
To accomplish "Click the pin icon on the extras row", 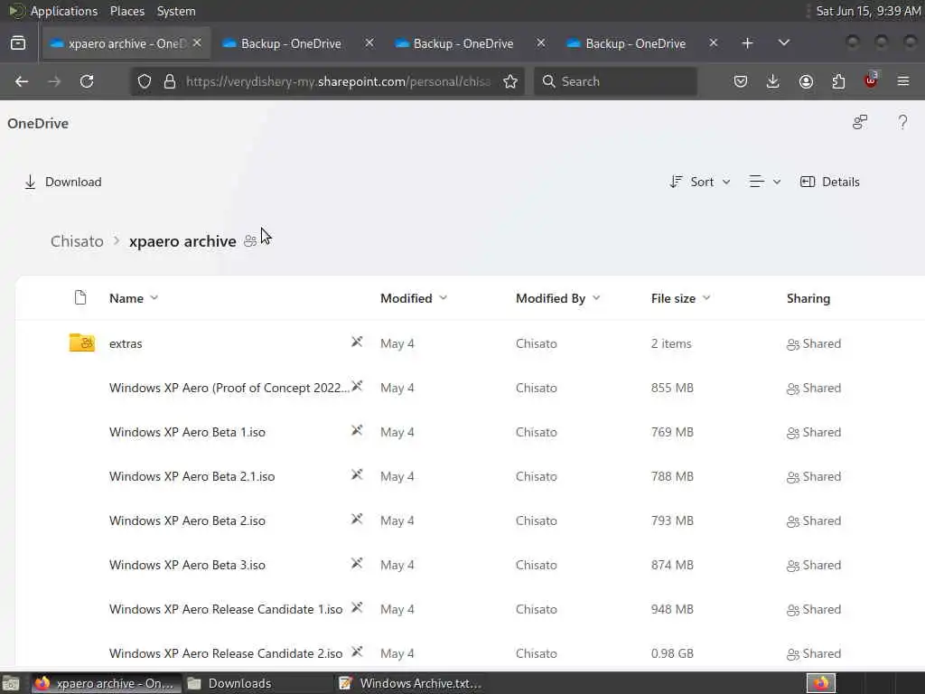I will pyautogui.click(x=356, y=342).
